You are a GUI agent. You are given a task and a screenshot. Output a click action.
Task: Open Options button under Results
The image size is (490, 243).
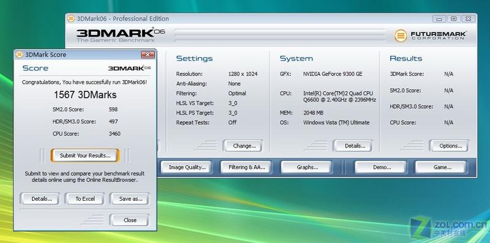pyautogui.click(x=449, y=146)
